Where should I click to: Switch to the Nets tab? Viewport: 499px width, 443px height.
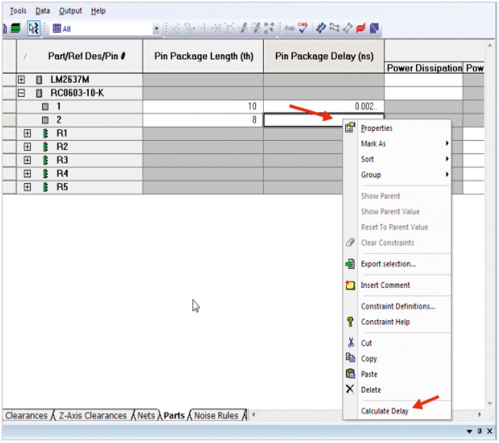pos(146,415)
